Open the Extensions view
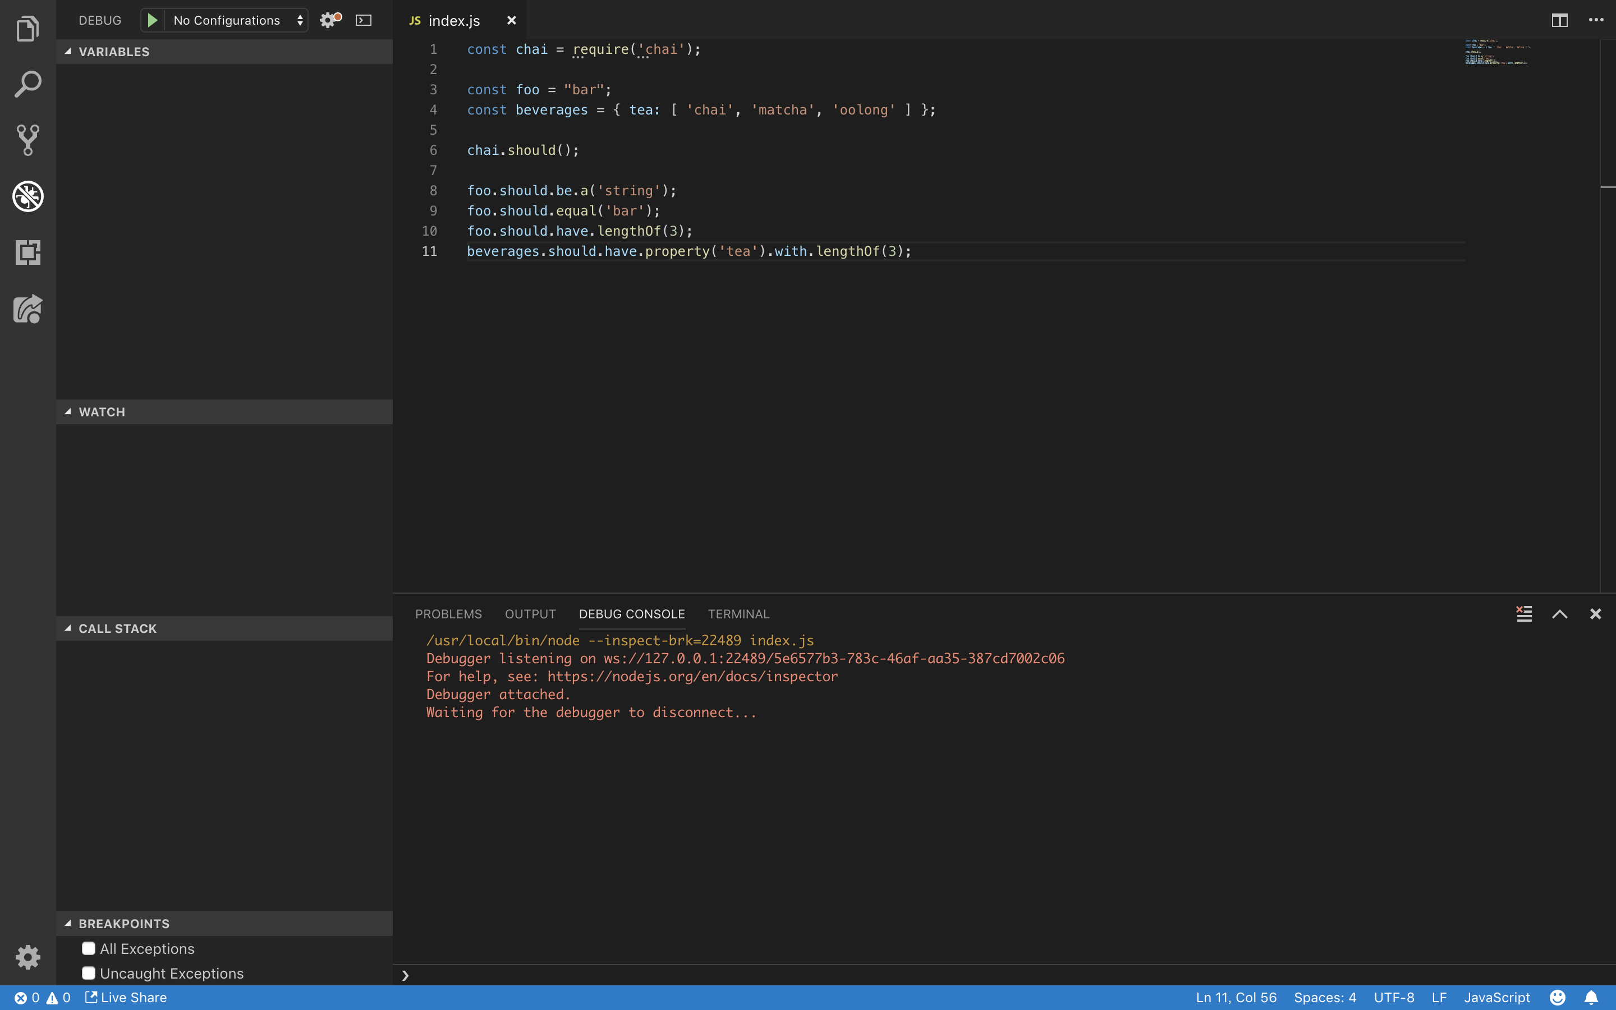1616x1010 pixels. point(27,252)
